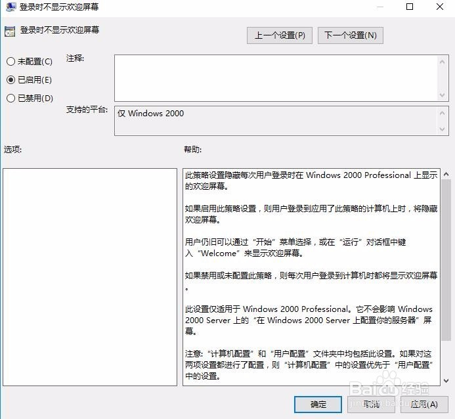The width and height of the screenshot is (455, 419).
Task: Click help paragraph starting 此设置仅适用于
Action: click(309, 320)
